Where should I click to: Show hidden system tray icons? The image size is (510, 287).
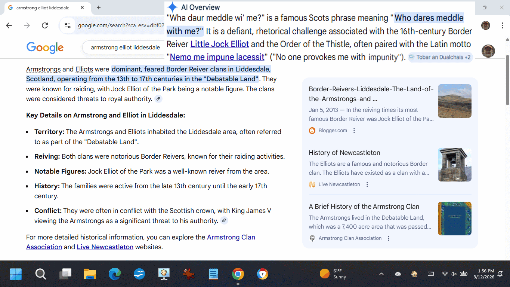pos(381,274)
